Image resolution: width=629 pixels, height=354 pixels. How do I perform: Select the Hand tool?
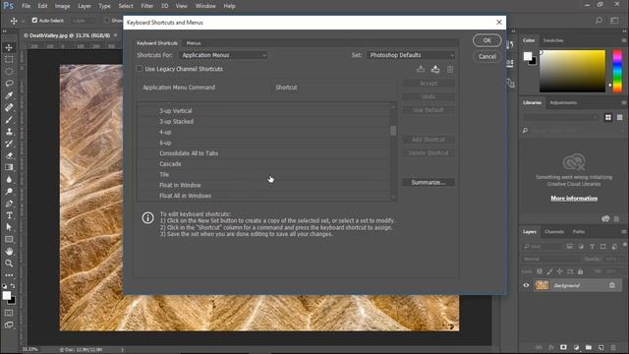[9, 252]
